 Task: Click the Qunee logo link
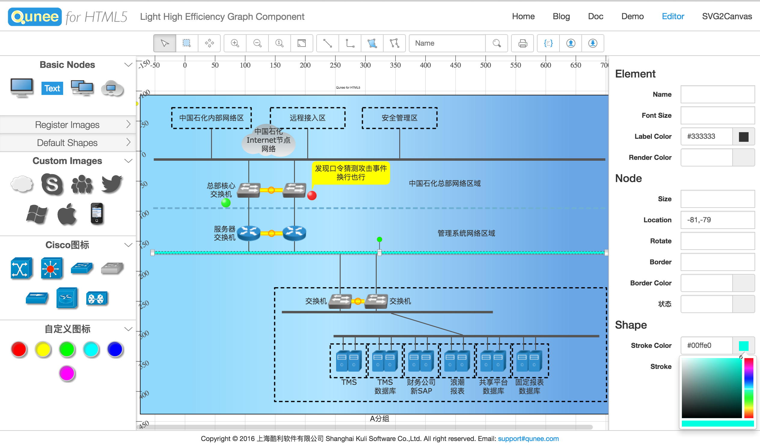tap(35, 17)
